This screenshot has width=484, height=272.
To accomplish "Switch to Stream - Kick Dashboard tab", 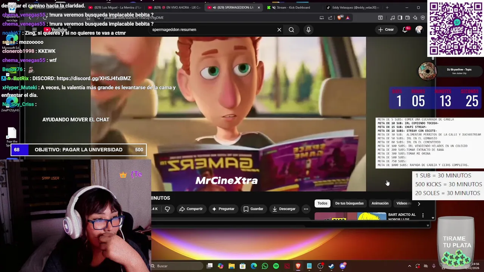I will pyautogui.click(x=293, y=8).
